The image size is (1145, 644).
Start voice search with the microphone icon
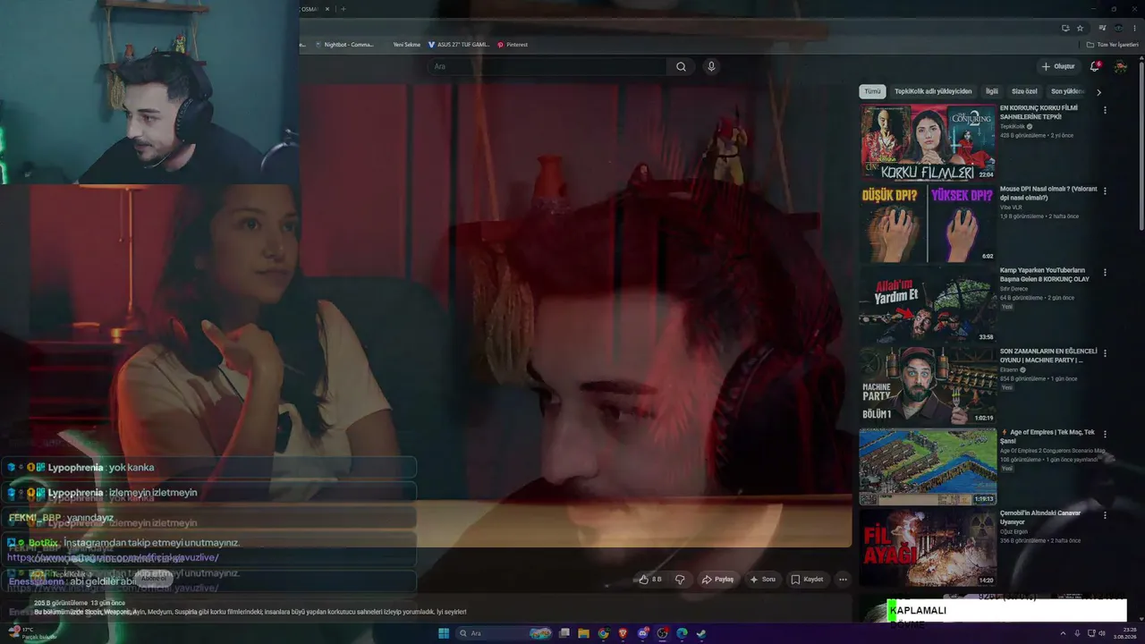pyautogui.click(x=711, y=66)
